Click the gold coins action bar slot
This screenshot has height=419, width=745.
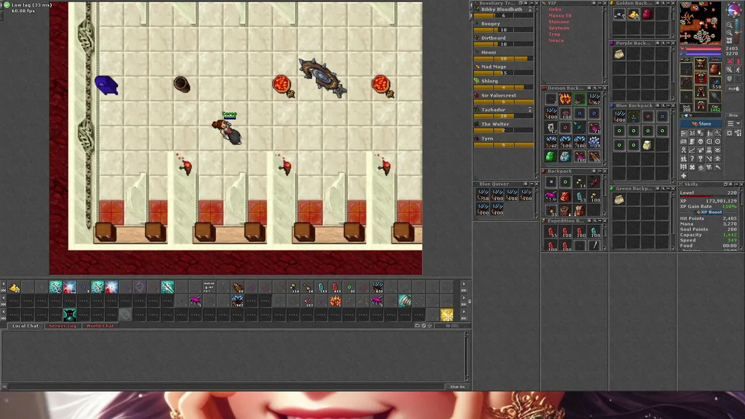14,287
